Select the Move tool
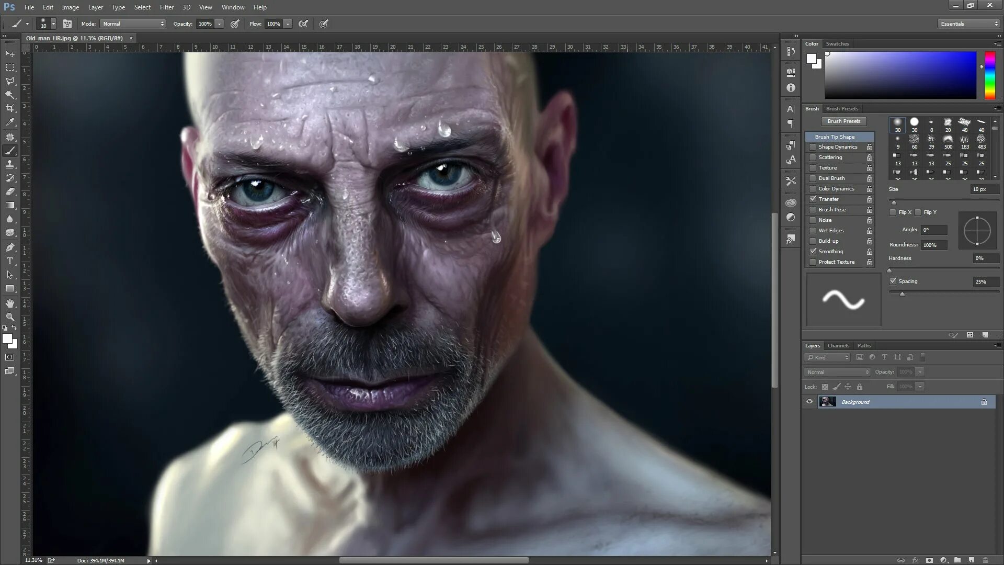 coord(9,53)
